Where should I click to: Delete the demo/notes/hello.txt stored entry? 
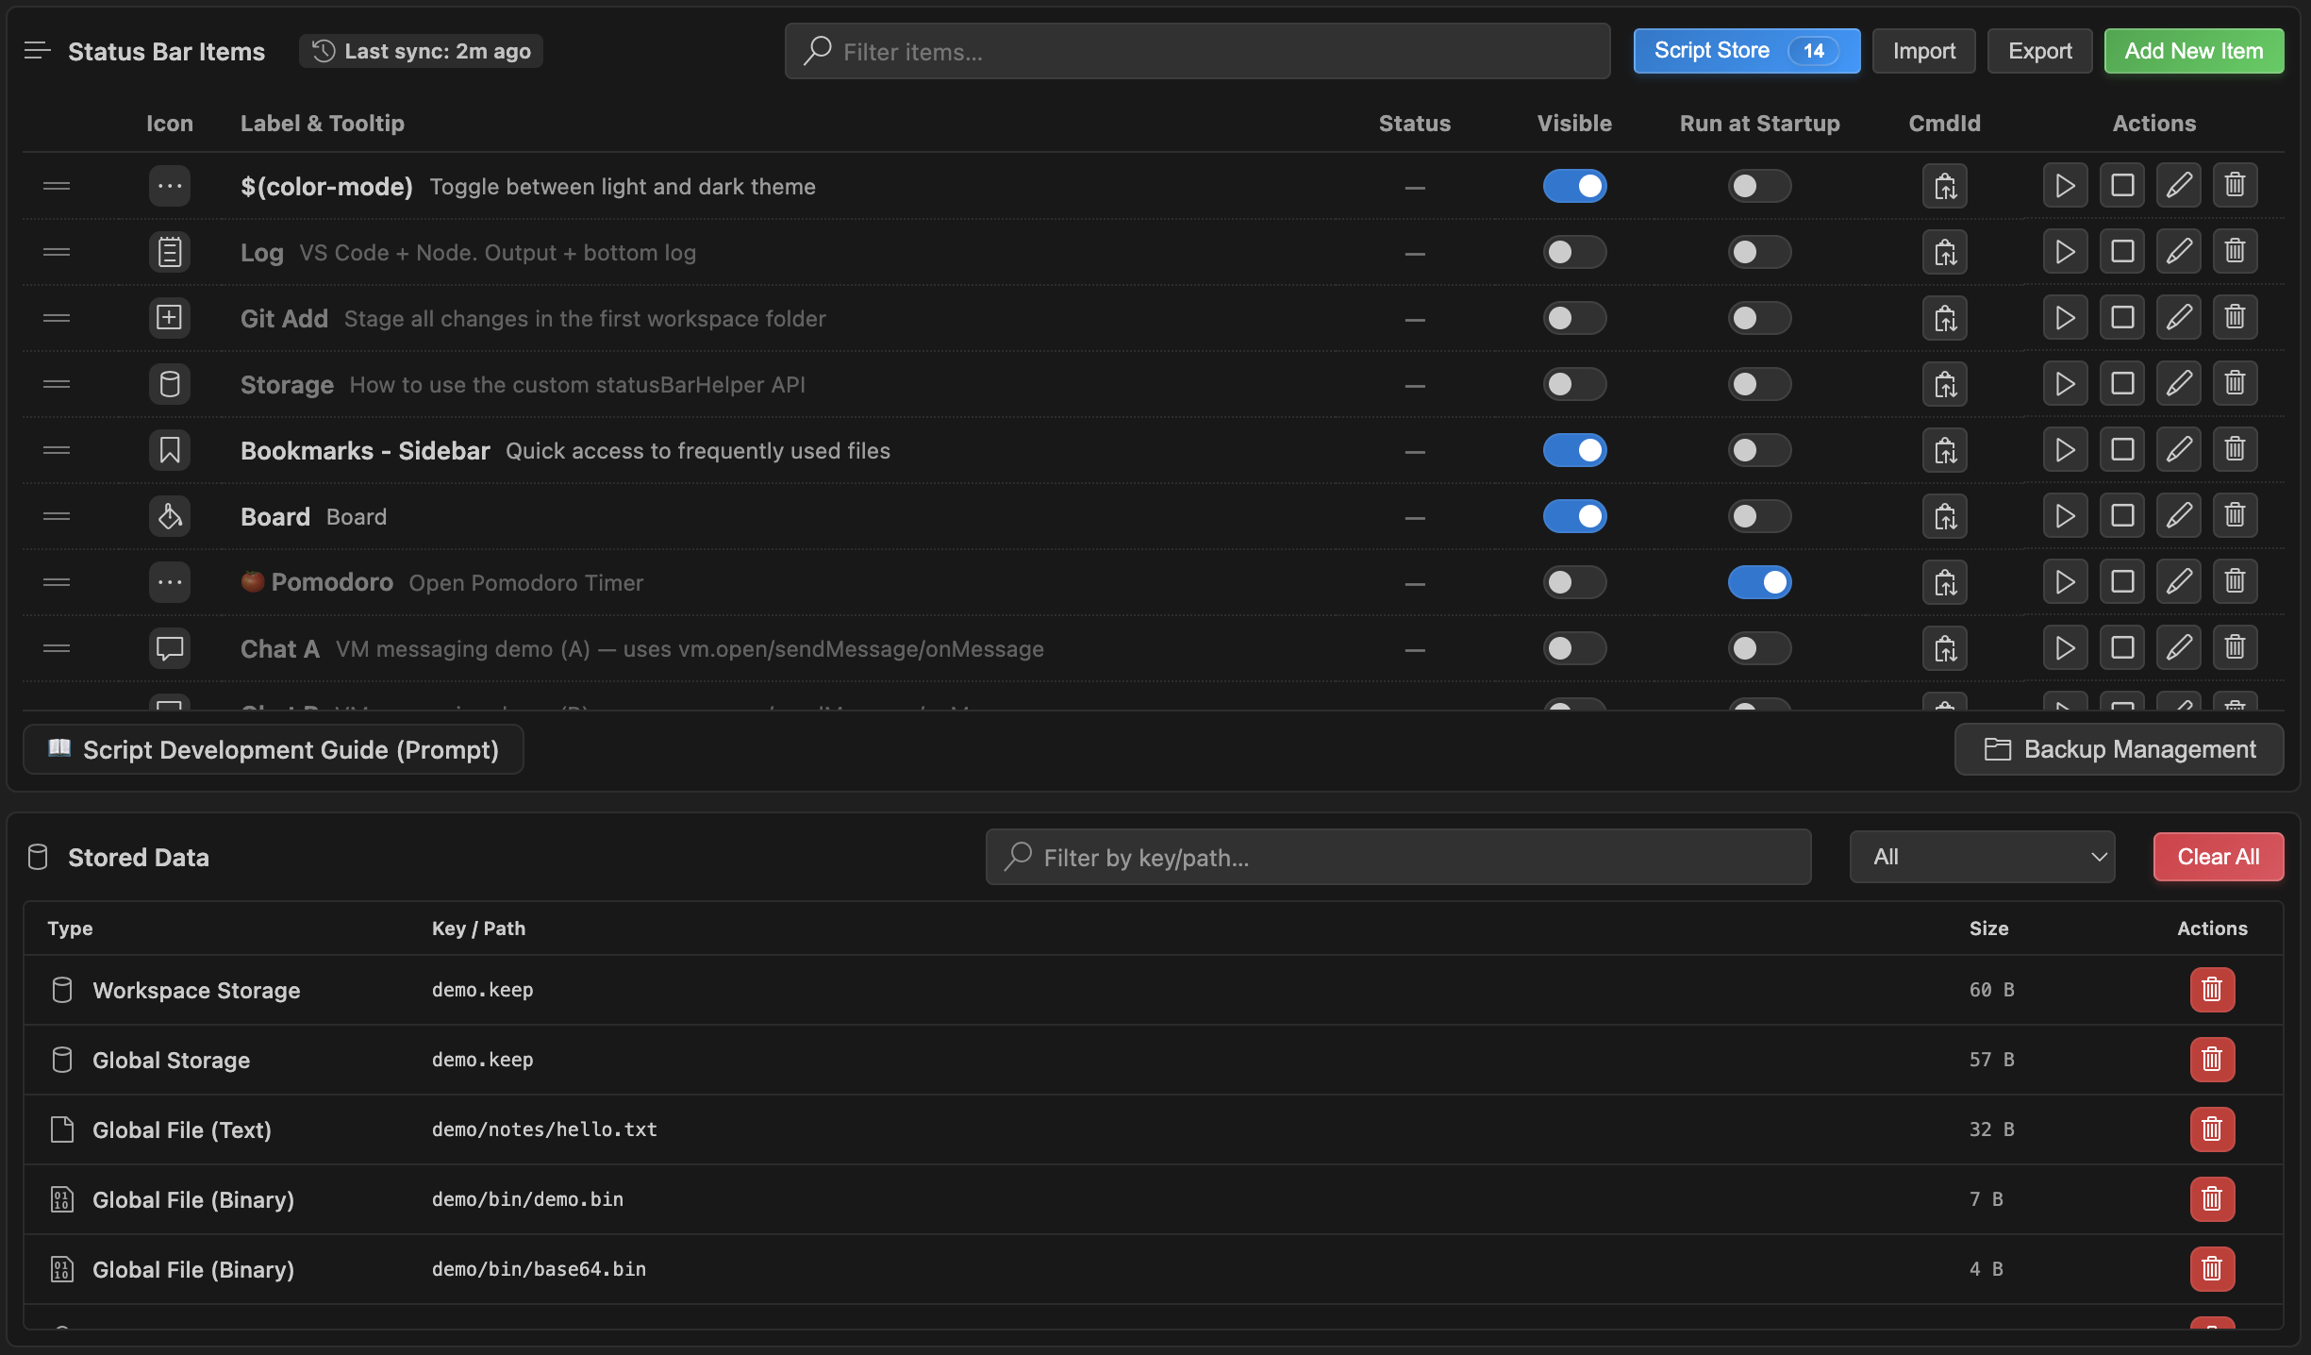(x=2212, y=1129)
